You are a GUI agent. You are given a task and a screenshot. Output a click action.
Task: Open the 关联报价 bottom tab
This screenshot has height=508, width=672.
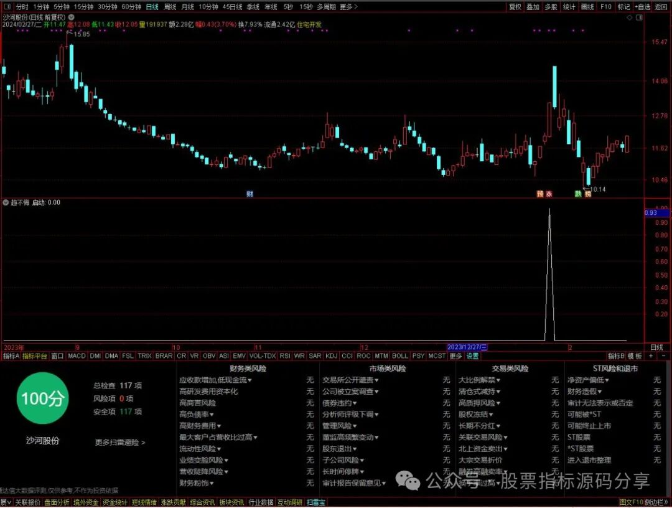click(x=28, y=502)
